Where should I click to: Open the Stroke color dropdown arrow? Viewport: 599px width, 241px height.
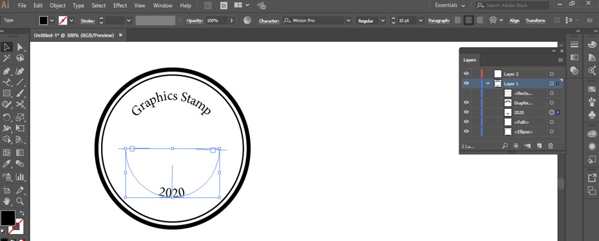point(71,21)
